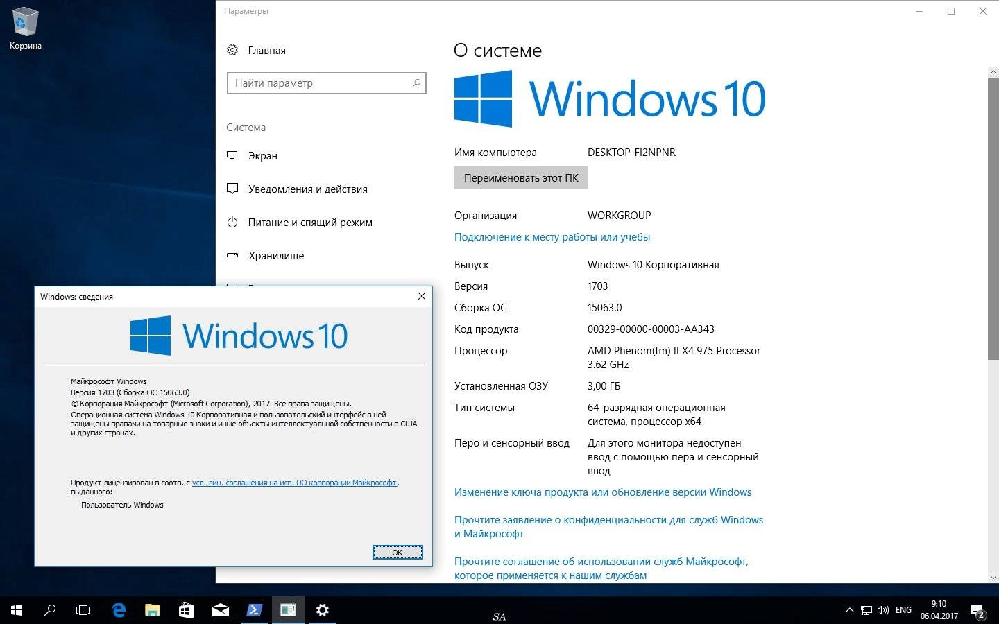
Task: Select the product ID 00329-00000-00003-AA343
Action: (651, 329)
